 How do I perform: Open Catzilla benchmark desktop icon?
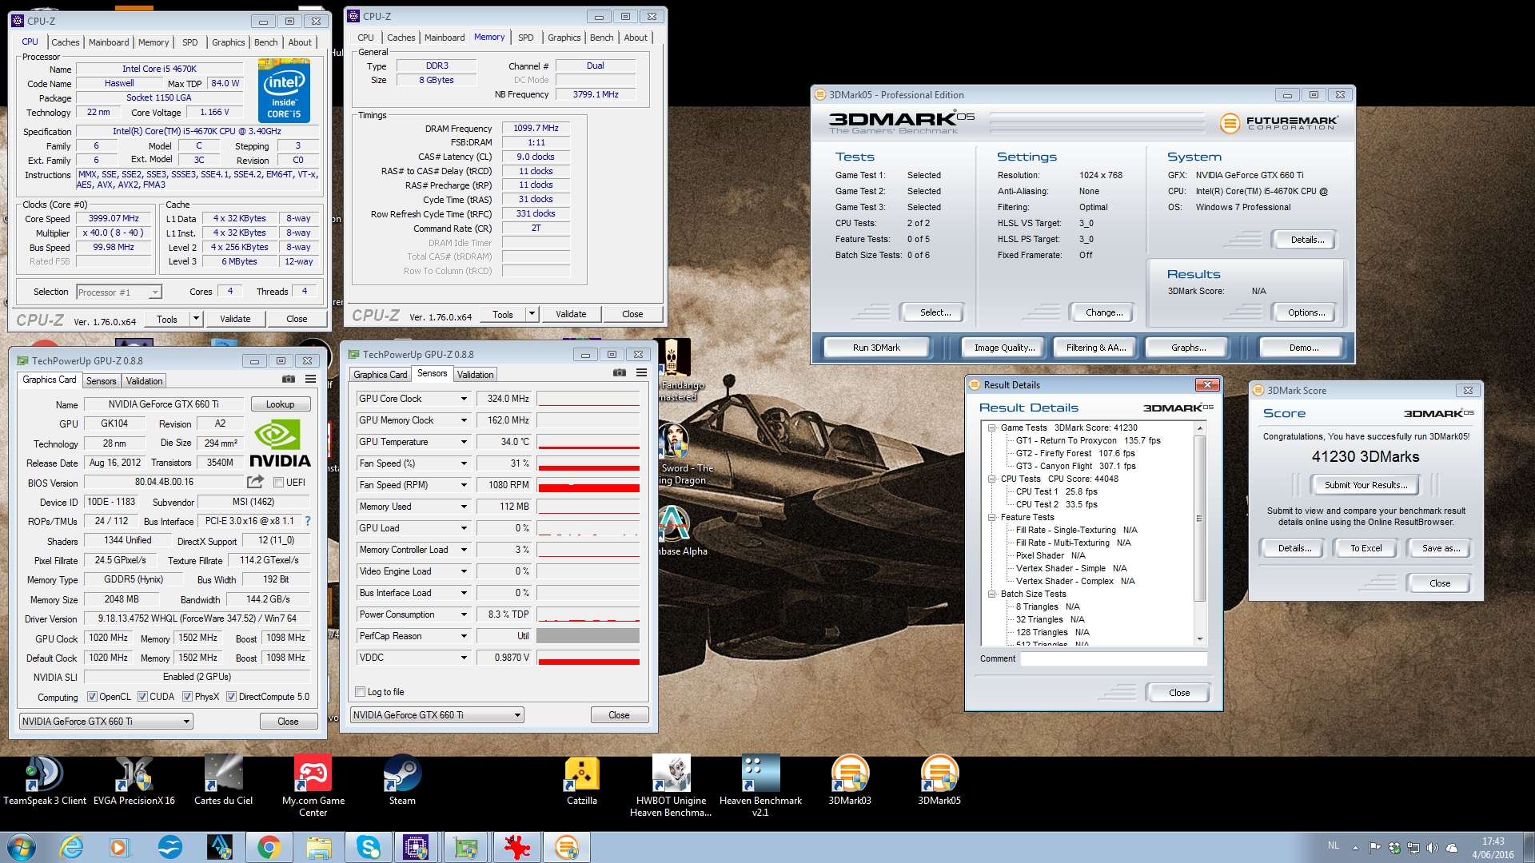click(x=582, y=781)
